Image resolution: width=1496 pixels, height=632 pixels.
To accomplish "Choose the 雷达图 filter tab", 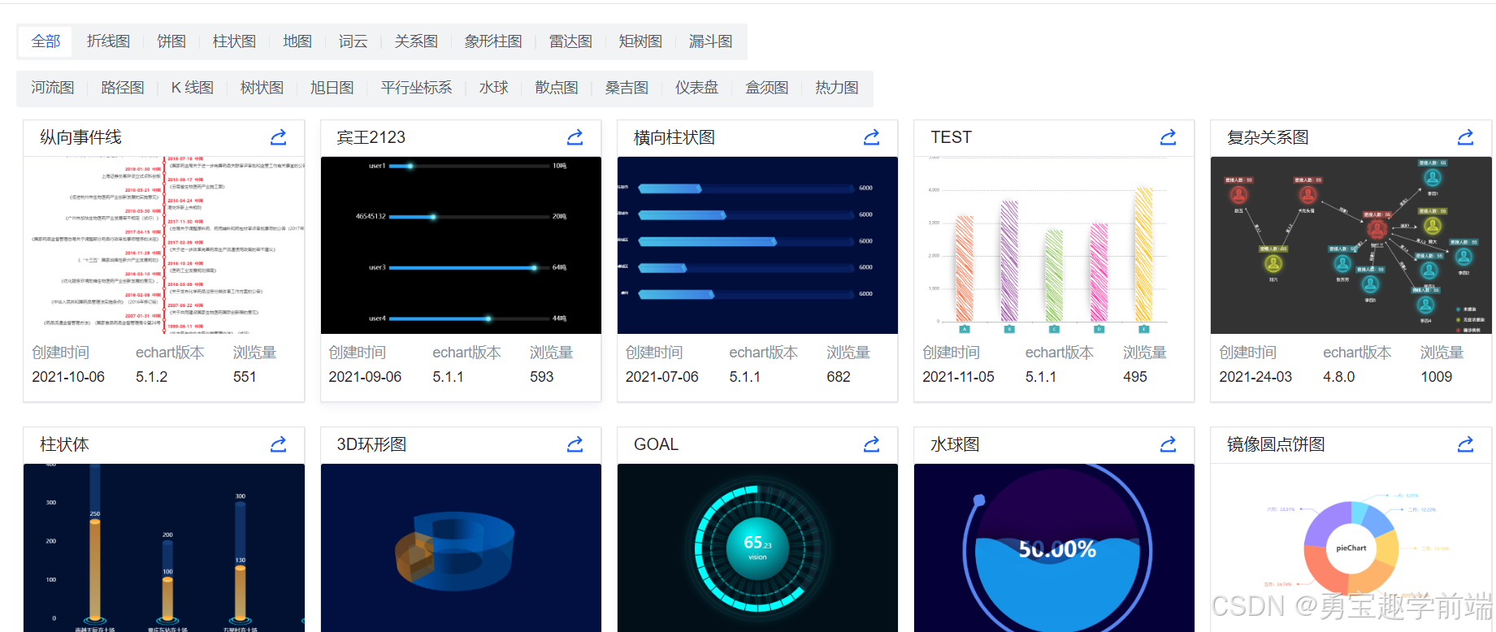I will (570, 41).
